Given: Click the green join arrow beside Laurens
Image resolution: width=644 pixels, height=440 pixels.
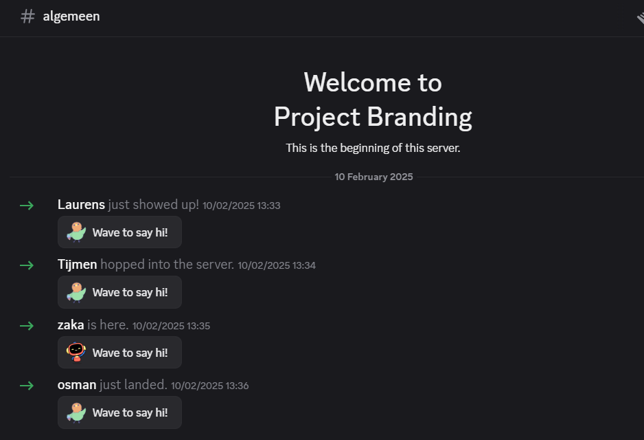Looking at the screenshot, I should pyautogui.click(x=27, y=205).
